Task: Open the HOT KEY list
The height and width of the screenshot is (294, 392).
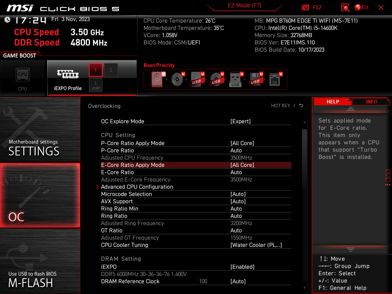Action: point(281,106)
